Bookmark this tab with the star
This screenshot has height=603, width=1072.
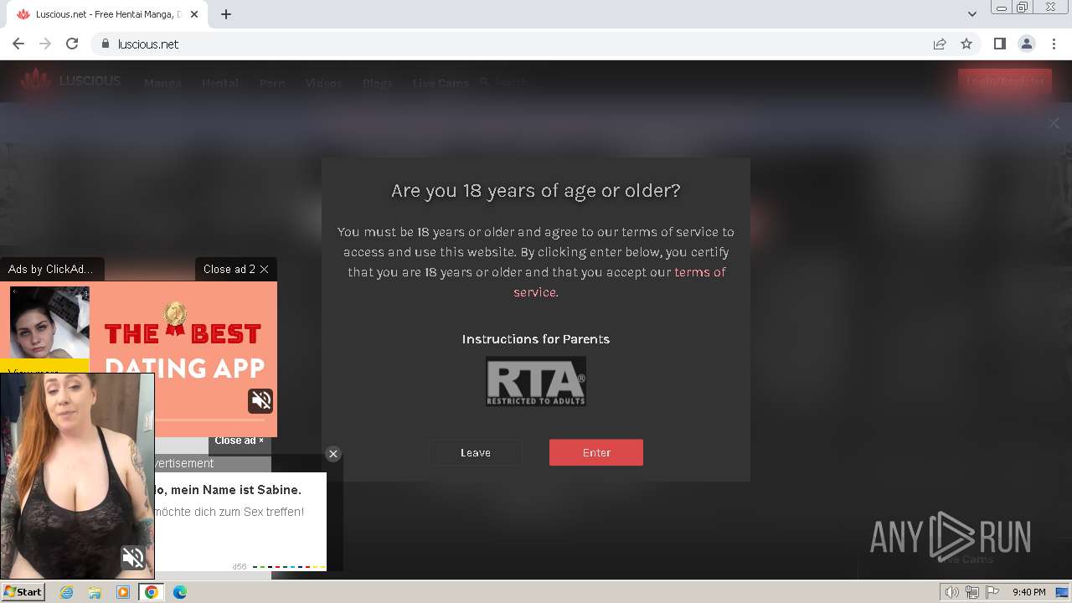[966, 44]
